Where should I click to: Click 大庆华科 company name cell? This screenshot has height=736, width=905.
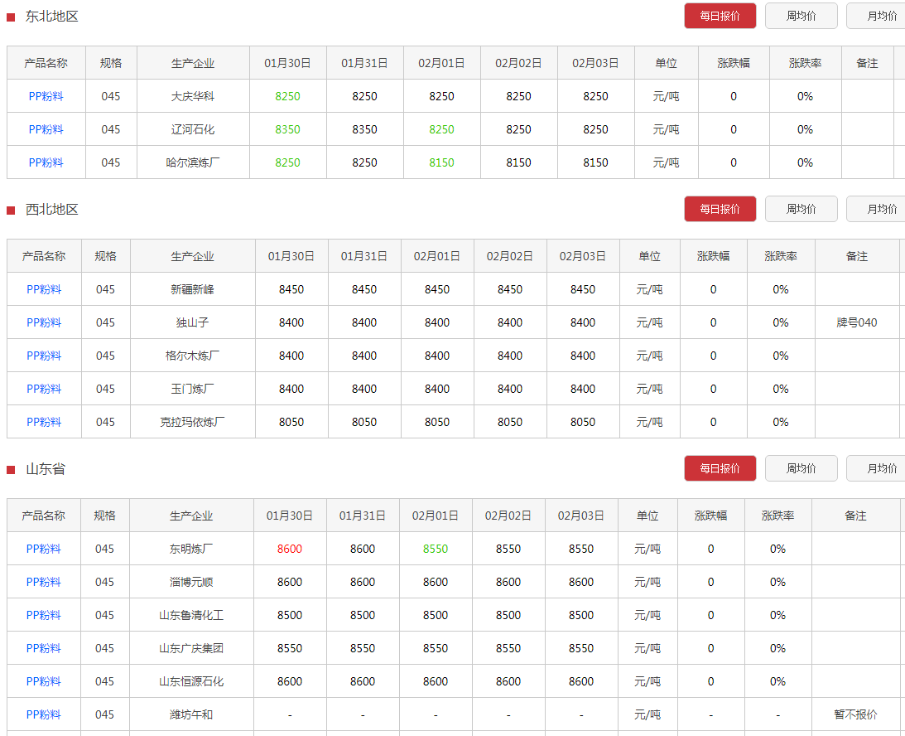click(193, 96)
